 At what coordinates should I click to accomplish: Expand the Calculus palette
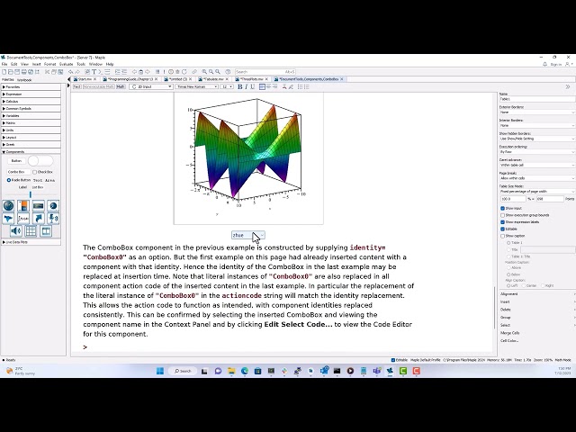[31, 102]
